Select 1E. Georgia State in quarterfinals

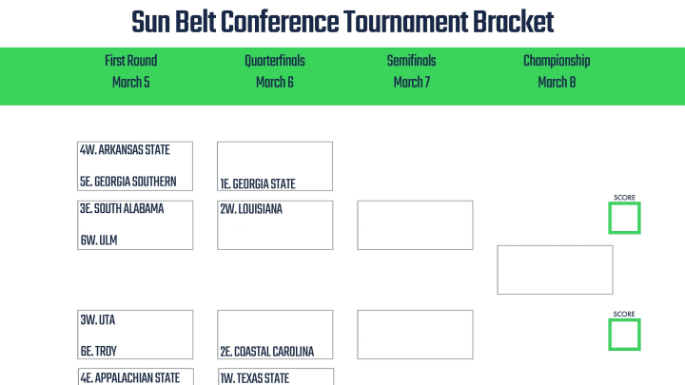coord(258,183)
